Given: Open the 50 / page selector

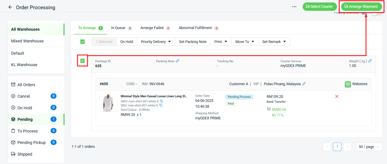Looking at the screenshot, I should 369,147.
